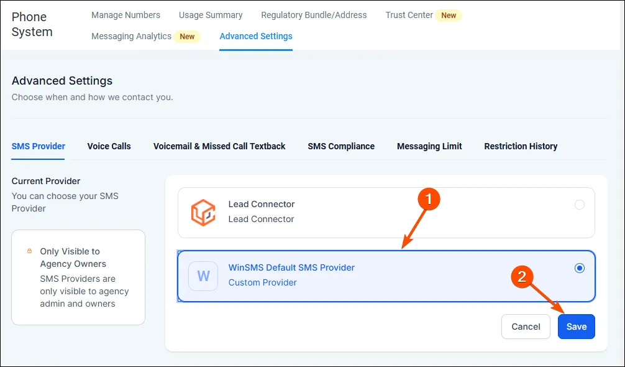This screenshot has width=625, height=367.
Task: Click the Current Provider label
Action: point(46,181)
